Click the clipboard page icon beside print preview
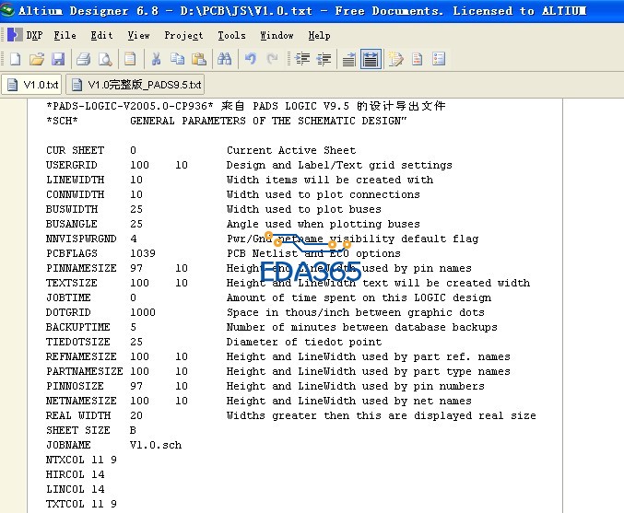The image size is (624, 513). pyautogui.click(x=130, y=59)
